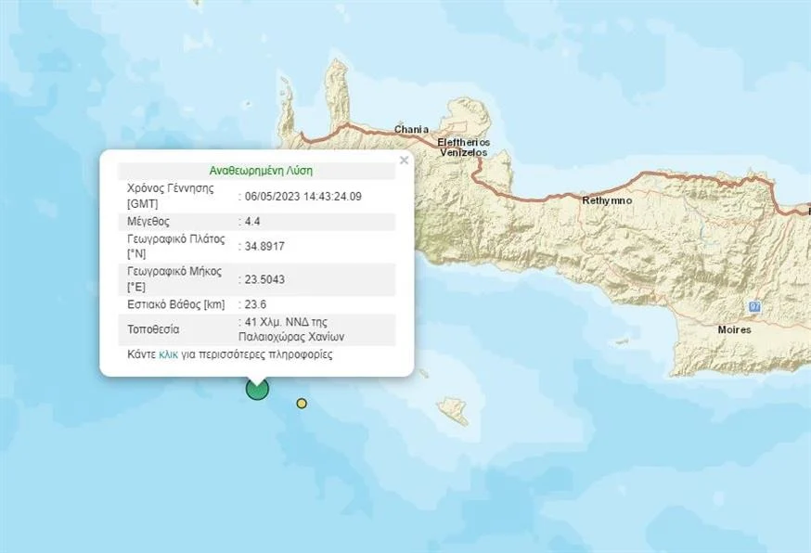Click the Eleftherios Venizelos airport label
The image size is (811, 553).
click(x=463, y=147)
